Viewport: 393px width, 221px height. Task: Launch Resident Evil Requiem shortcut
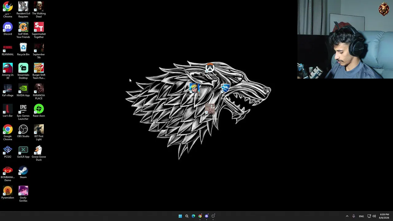[x=23, y=10]
